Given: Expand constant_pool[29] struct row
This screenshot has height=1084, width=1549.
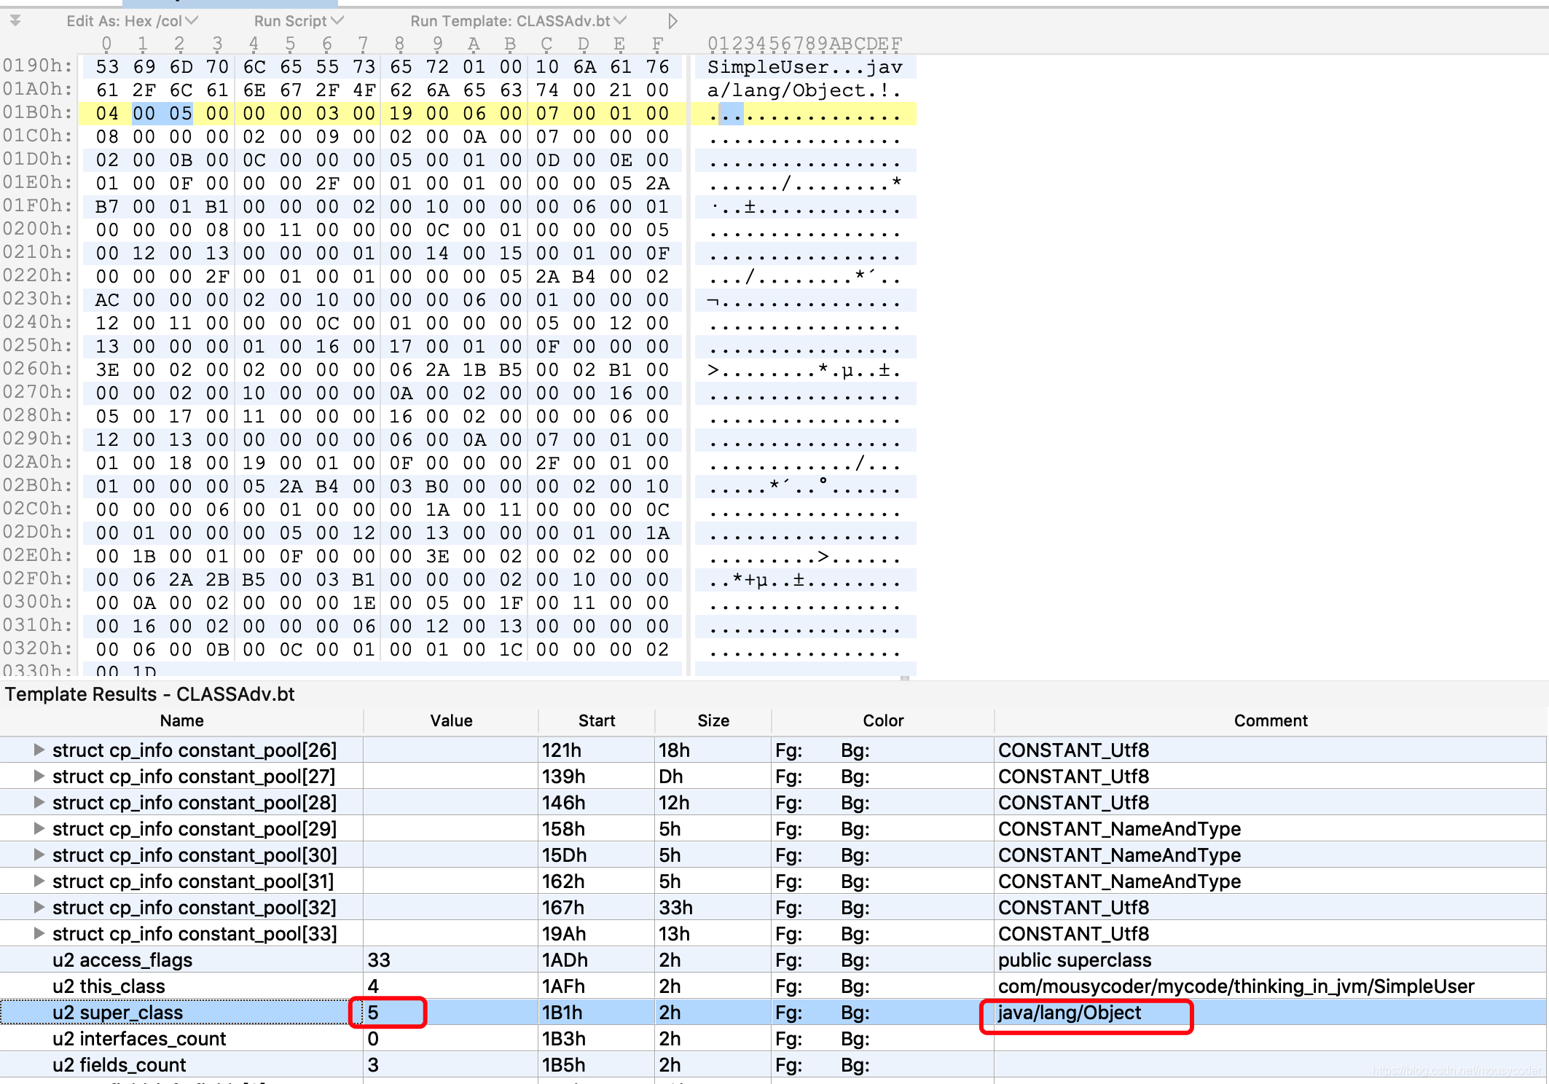Looking at the screenshot, I should click(39, 828).
